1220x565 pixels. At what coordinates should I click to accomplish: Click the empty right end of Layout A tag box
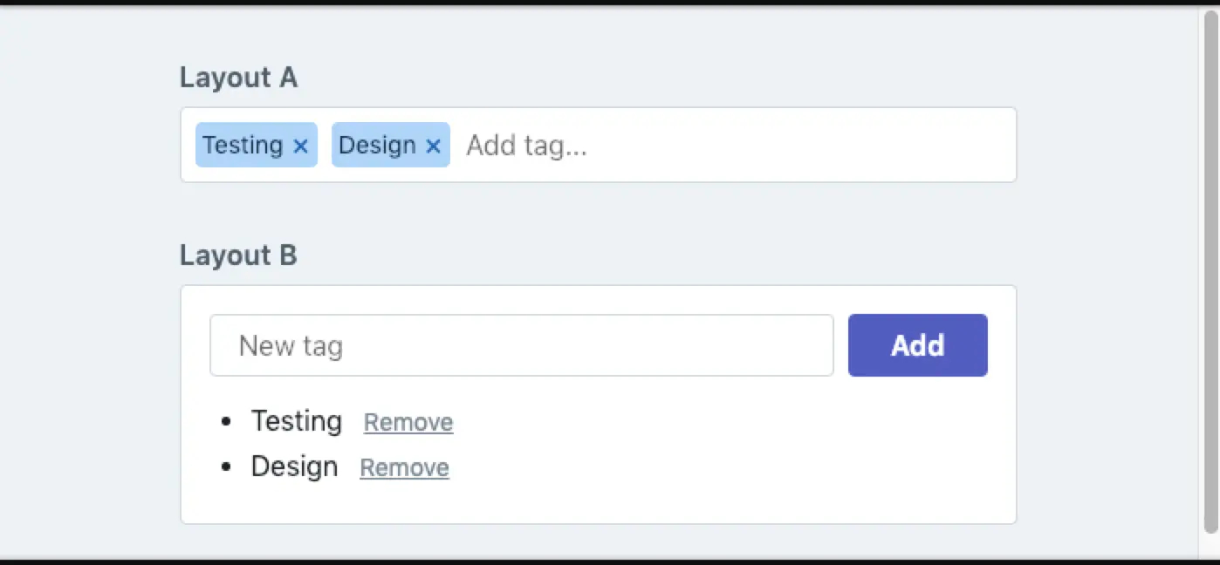[x=873, y=145]
